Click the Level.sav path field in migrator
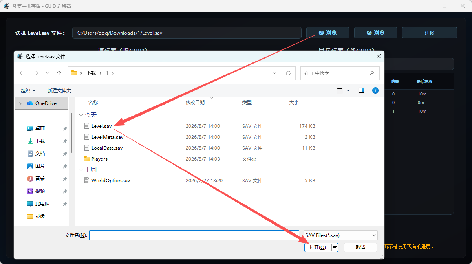This screenshot has height=264, width=472. click(x=187, y=33)
